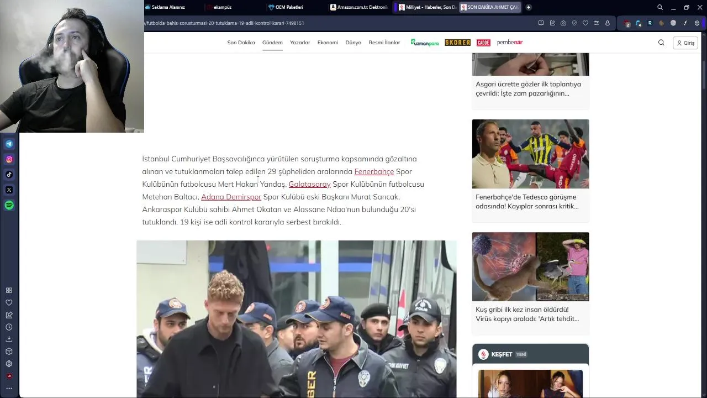Open X (Twitter) in the browser sidebar

click(9, 190)
